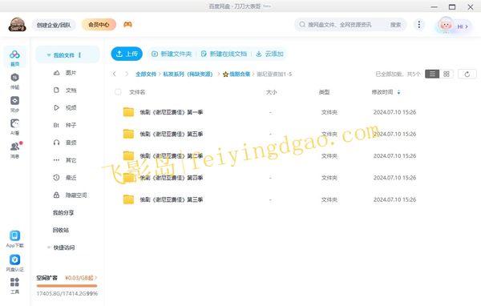
Task: Open folder 俄剧《谢尼亚费佳》第一季
Action: 172,112
